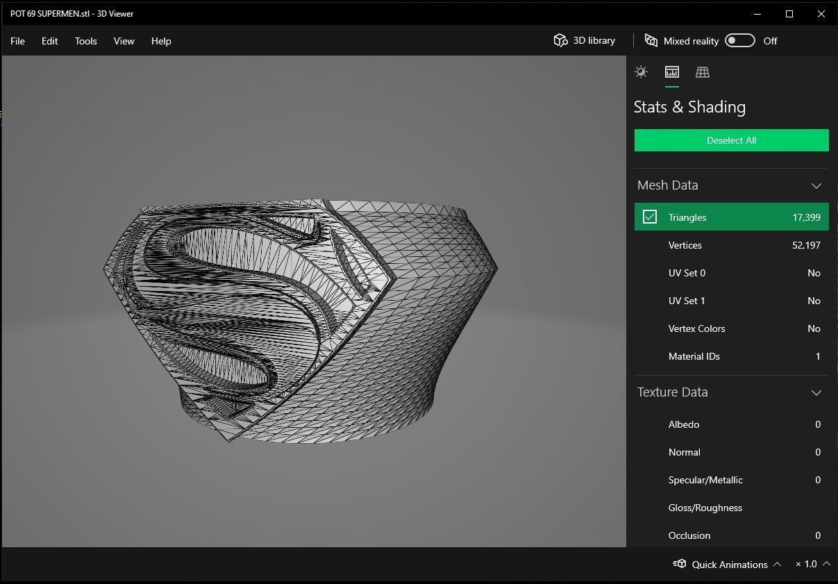Select the Normal texture row
The height and width of the screenshot is (584, 838).
pos(731,452)
